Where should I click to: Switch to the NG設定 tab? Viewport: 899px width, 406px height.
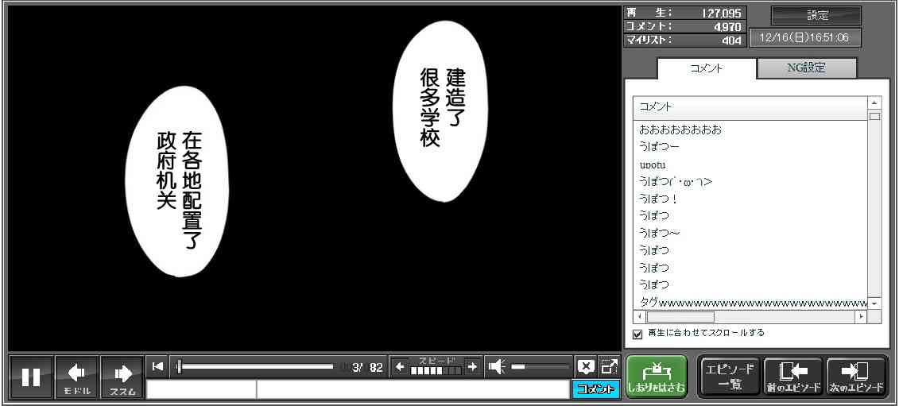point(806,68)
